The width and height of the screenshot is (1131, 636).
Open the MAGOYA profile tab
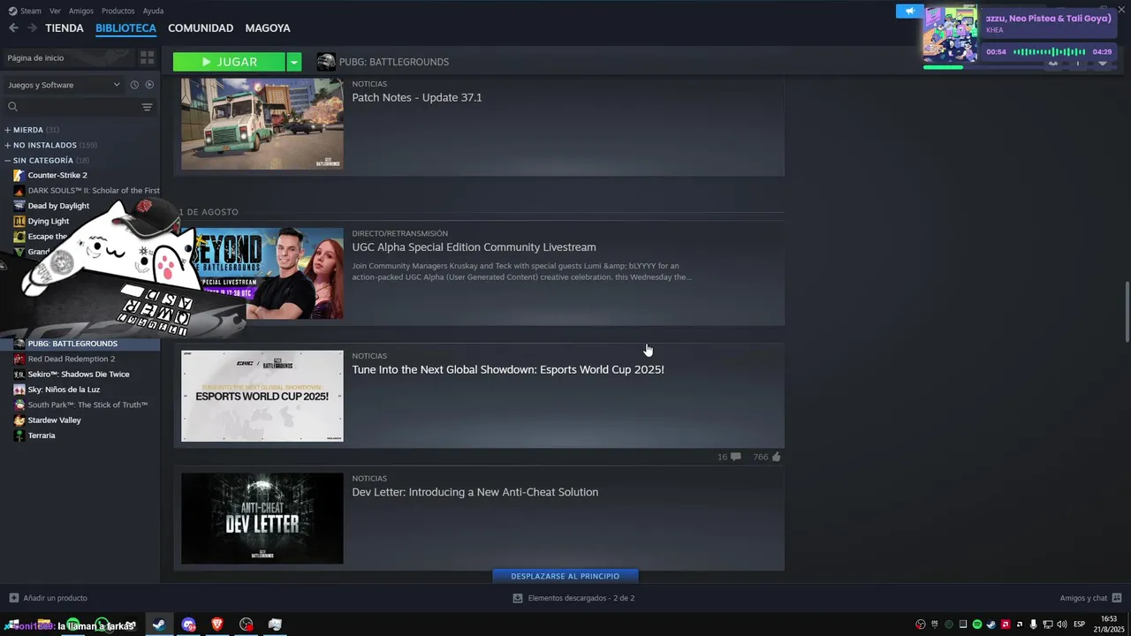point(268,28)
